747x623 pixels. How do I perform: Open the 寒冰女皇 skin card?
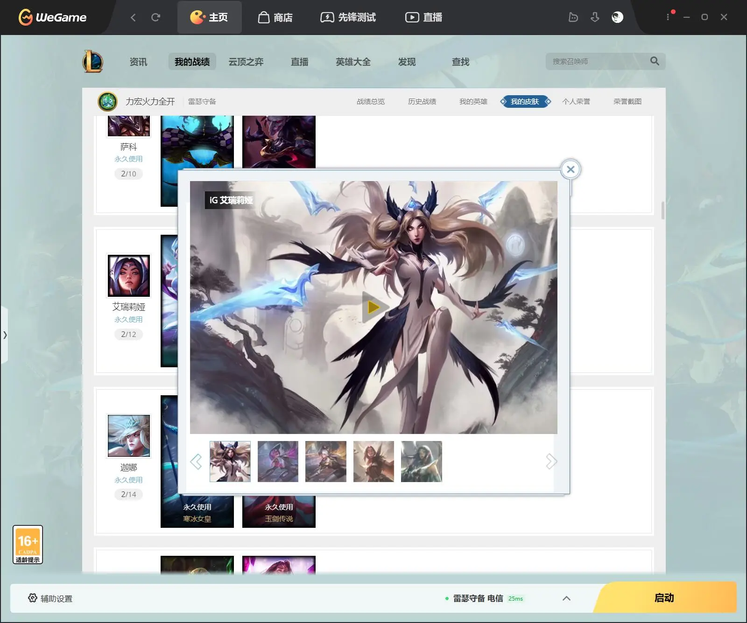(x=197, y=511)
